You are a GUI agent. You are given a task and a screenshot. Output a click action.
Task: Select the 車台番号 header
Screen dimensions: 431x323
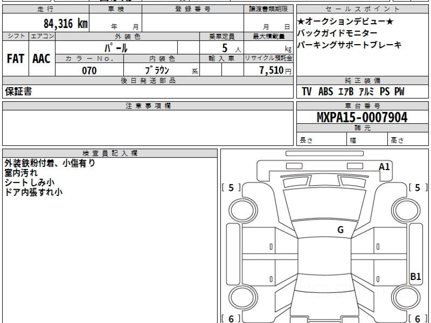click(x=363, y=106)
